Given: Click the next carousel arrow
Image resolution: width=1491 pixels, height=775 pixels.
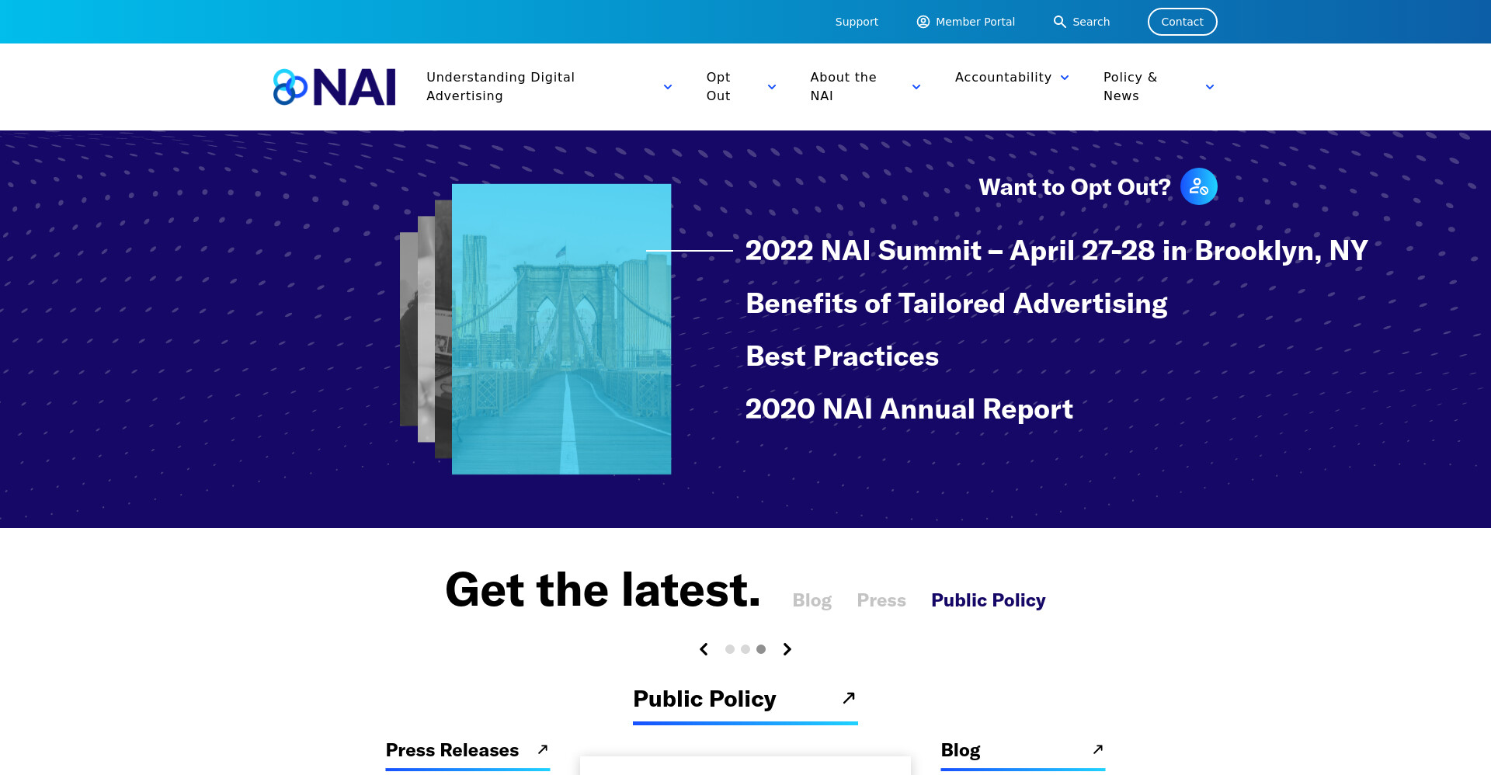Looking at the screenshot, I should coord(787,649).
